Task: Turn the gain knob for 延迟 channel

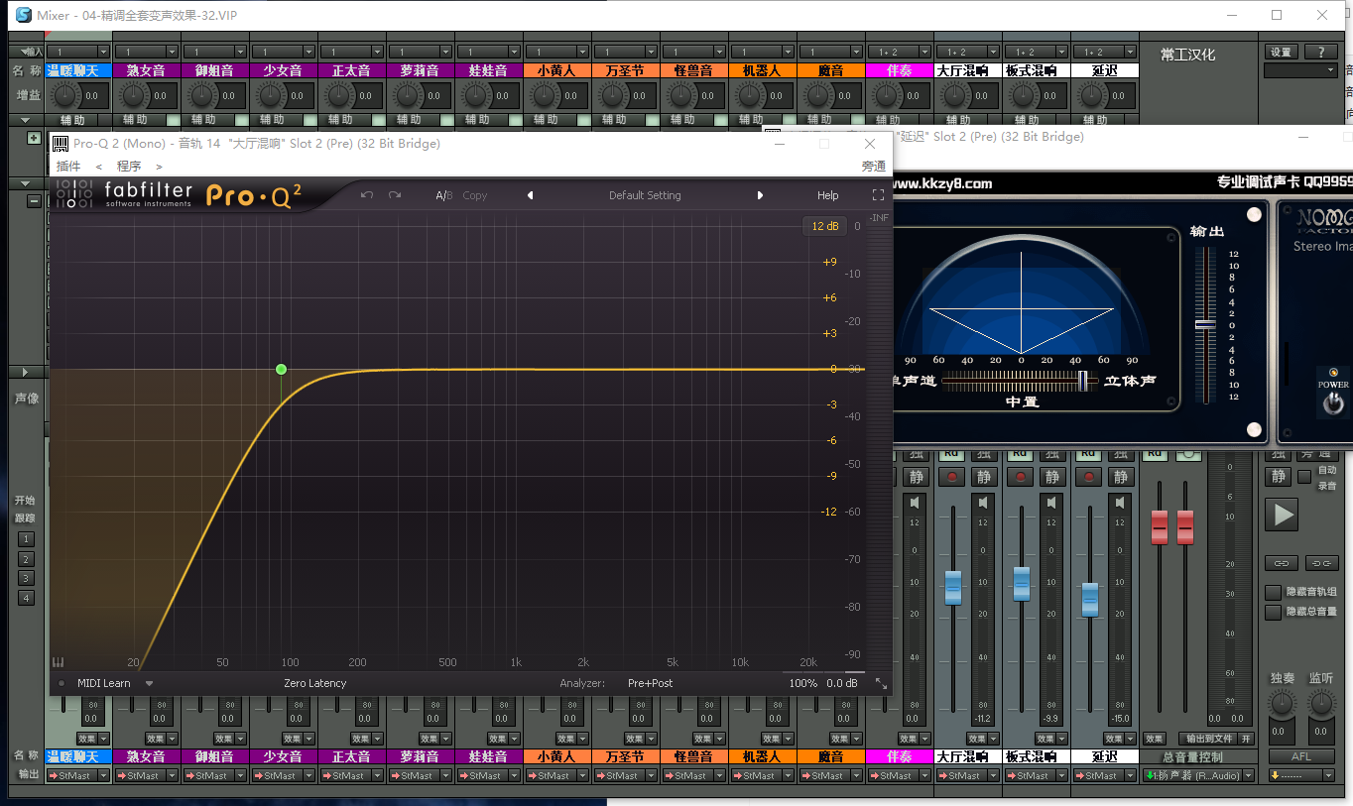Action: tap(1092, 96)
